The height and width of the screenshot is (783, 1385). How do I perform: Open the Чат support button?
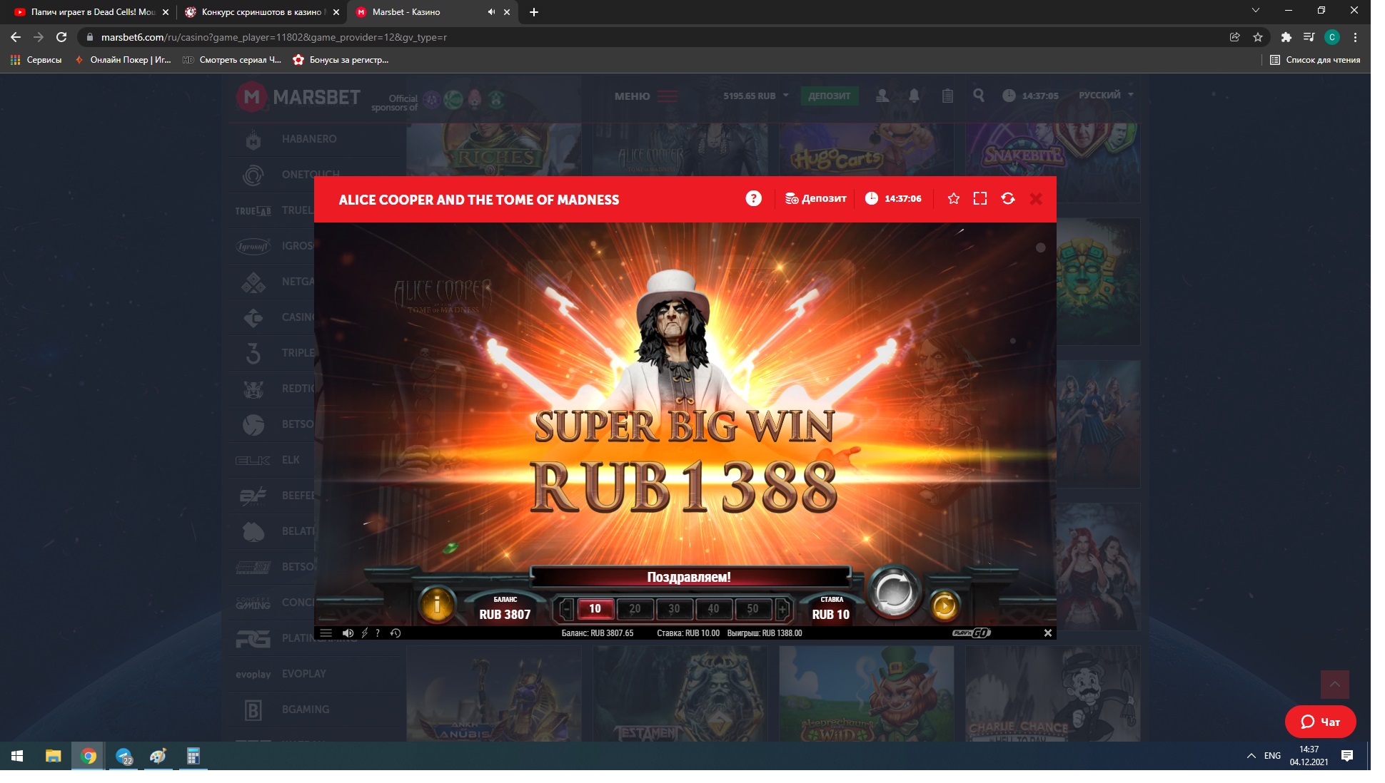(x=1320, y=722)
